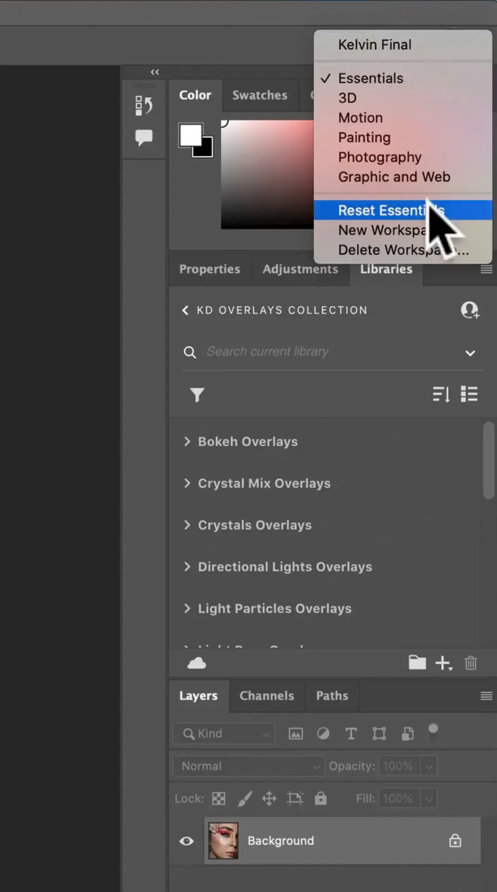Choose Reset Essentials from workspace menu

403,210
